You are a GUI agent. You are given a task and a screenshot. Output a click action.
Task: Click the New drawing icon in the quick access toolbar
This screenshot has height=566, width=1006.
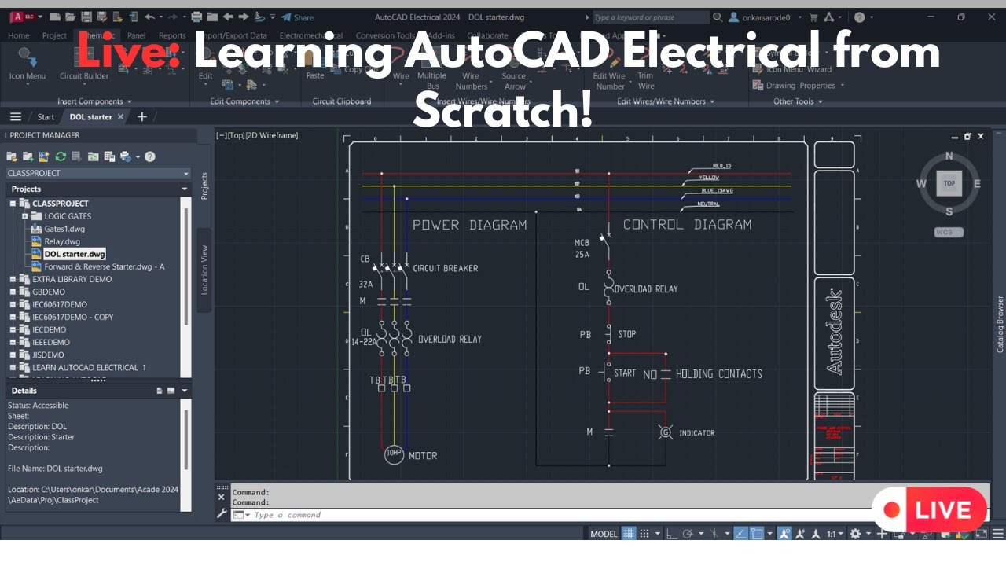tap(55, 17)
